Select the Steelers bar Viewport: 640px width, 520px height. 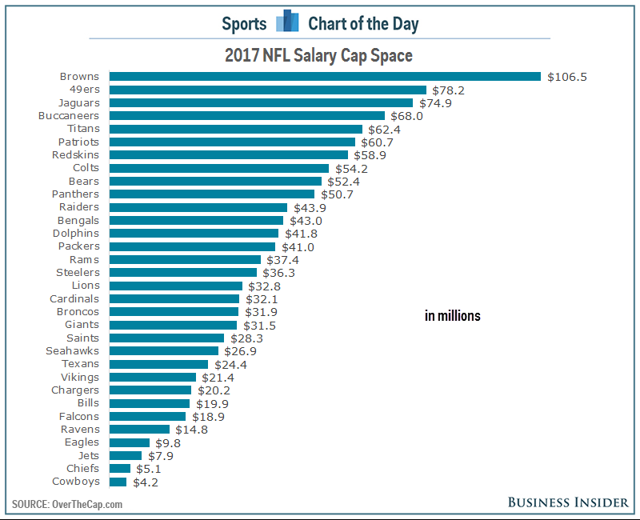(183, 272)
